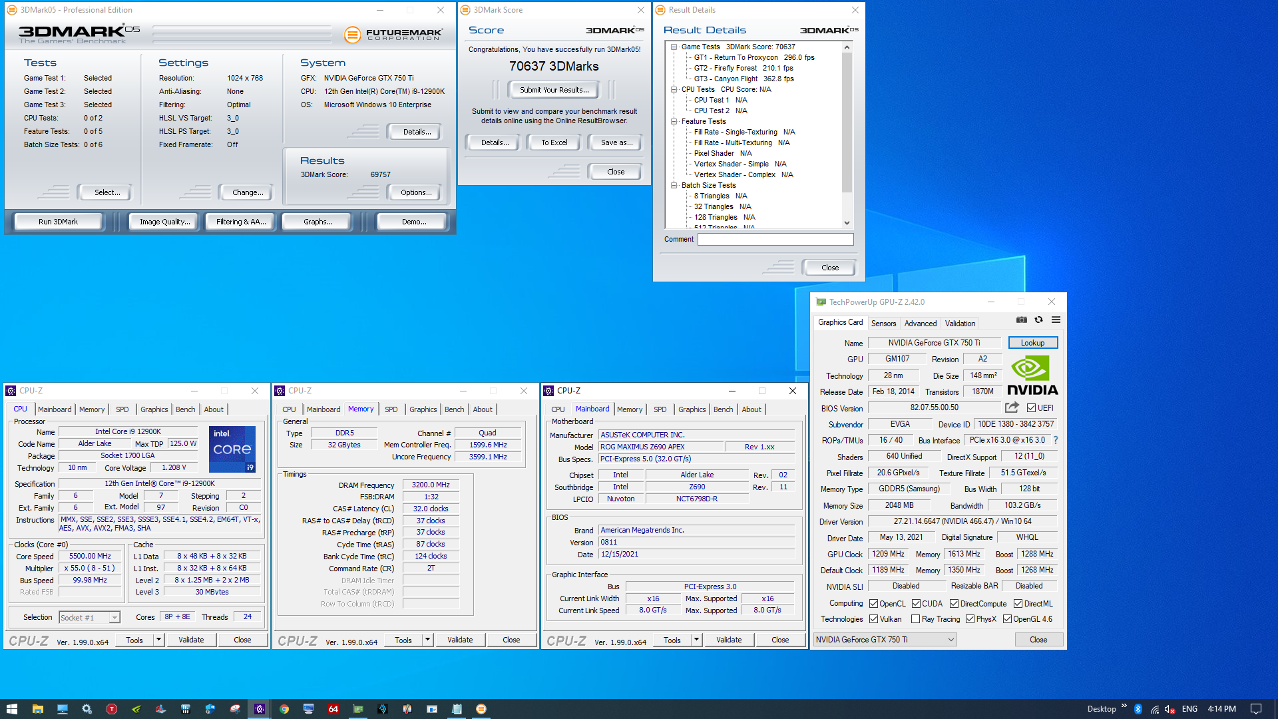The height and width of the screenshot is (719, 1278).
Task: Click the scroll-up arrow in Result Details
Action: click(x=847, y=47)
